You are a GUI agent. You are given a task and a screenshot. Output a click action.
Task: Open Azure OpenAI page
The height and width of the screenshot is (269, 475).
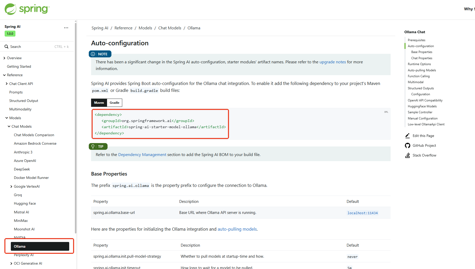25,161
